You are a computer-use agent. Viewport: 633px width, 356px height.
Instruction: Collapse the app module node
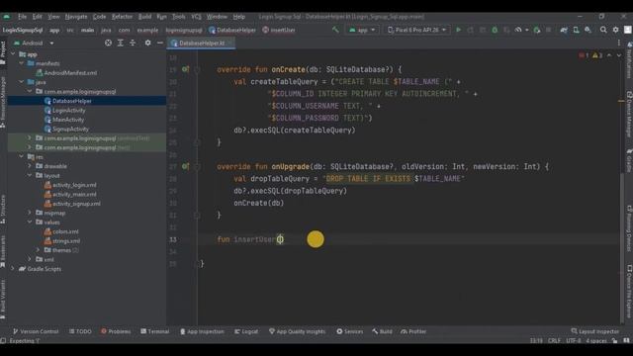(13, 54)
